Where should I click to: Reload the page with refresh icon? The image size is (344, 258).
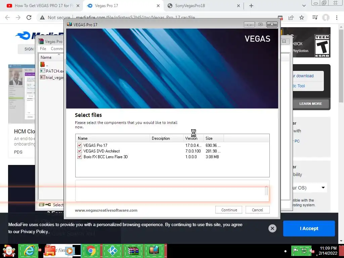(29, 17)
